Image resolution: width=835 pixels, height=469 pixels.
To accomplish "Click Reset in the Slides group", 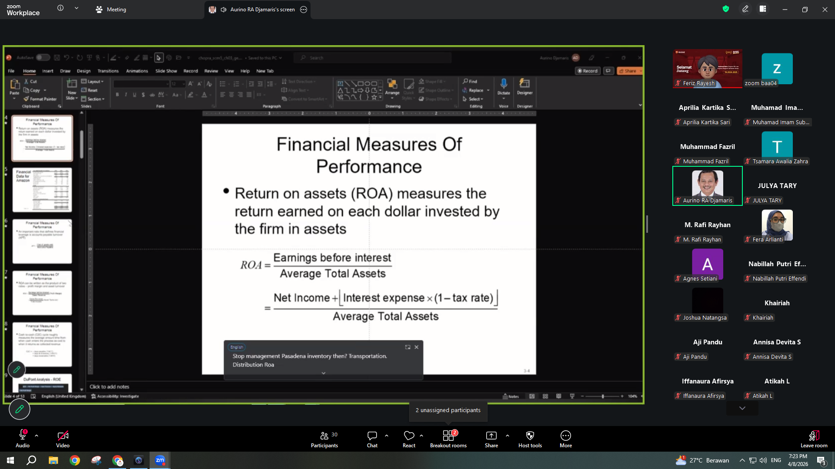I will click(90, 90).
